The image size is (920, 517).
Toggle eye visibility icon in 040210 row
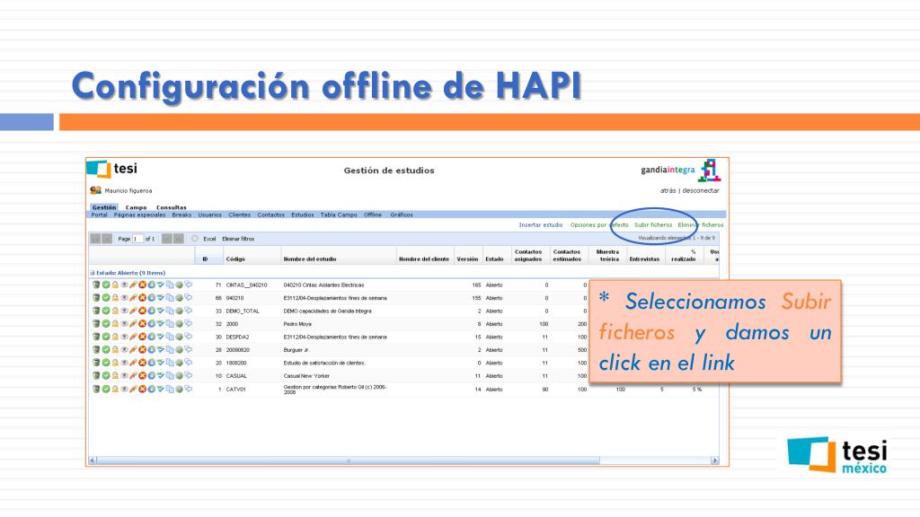(x=124, y=298)
